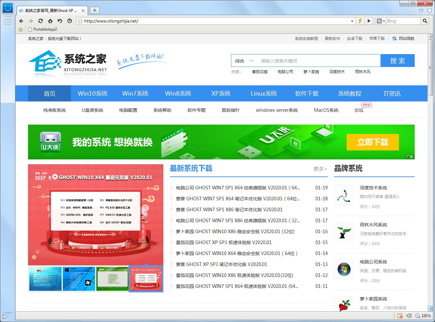435x322 pixels.
Task: Click the reload page icon
Action: point(40,21)
